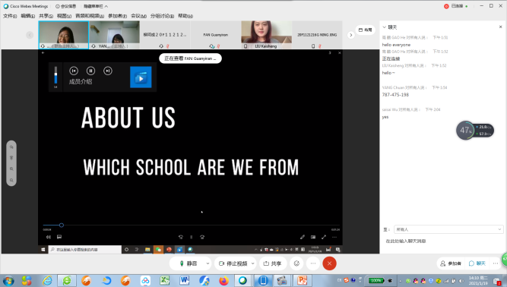Click the video progress slider handle
The image size is (507, 287).
coord(62,225)
